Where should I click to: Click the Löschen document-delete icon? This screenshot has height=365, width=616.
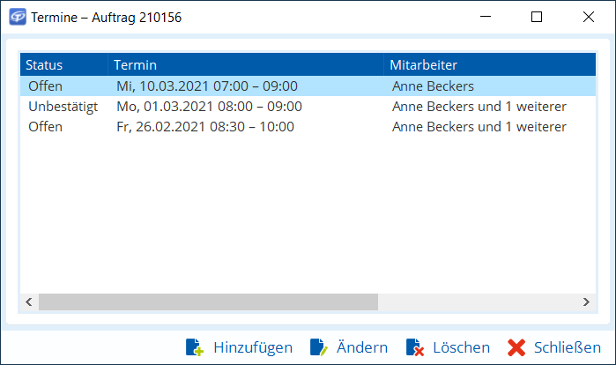pyautogui.click(x=414, y=347)
